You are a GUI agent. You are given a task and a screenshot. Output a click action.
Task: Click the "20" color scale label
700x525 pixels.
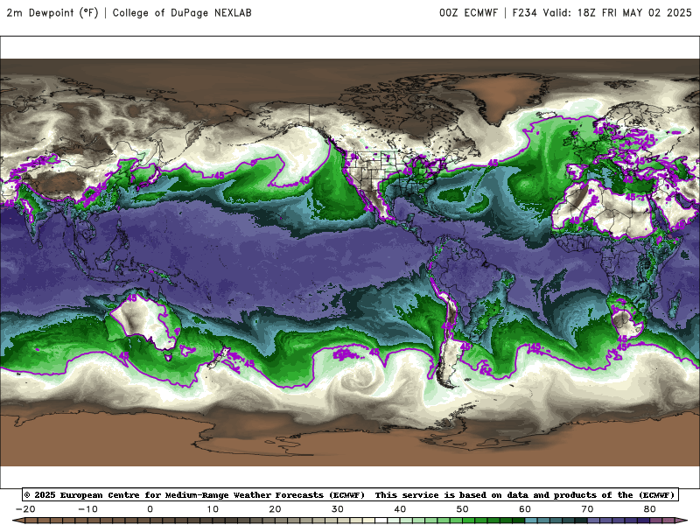(275, 509)
